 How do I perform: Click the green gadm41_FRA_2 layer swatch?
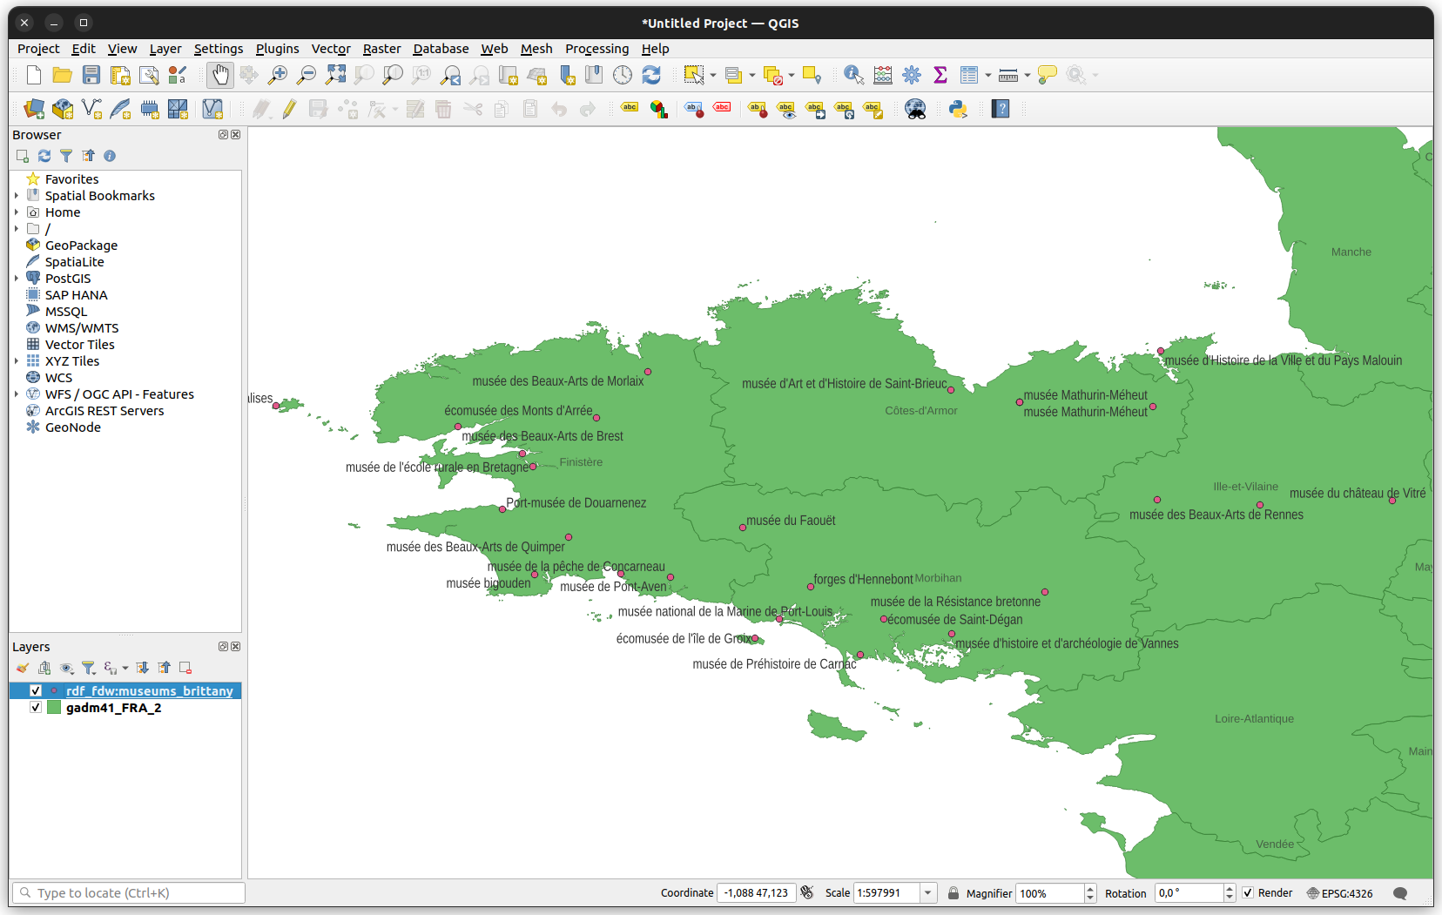click(54, 707)
